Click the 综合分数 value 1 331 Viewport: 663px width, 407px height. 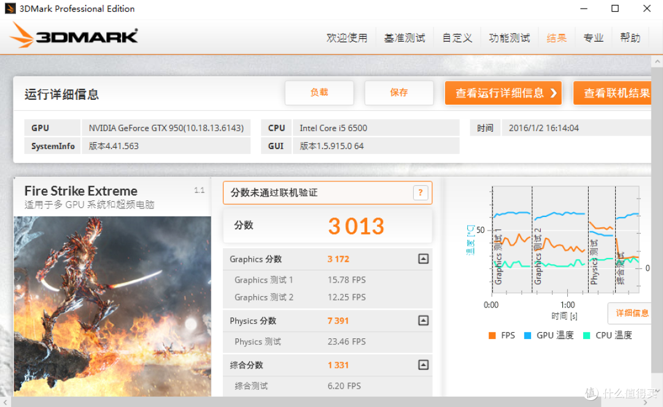click(338, 365)
